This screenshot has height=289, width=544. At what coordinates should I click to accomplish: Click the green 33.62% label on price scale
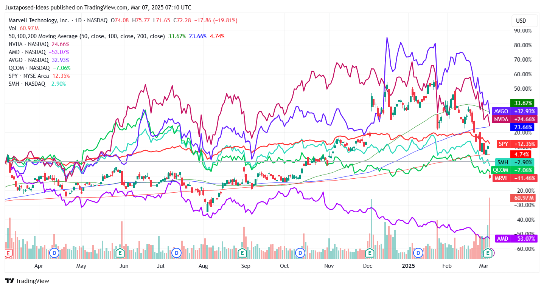point(522,103)
